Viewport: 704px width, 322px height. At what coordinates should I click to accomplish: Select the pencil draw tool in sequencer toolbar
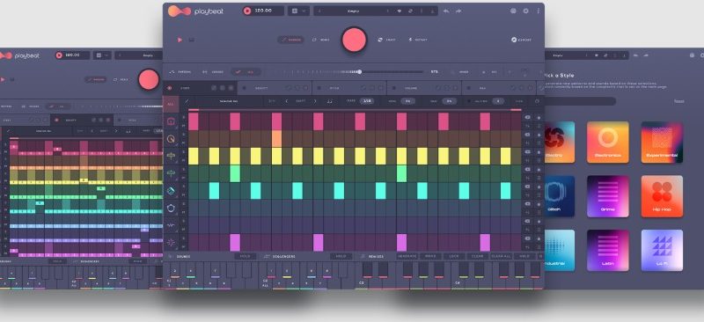coord(187,101)
